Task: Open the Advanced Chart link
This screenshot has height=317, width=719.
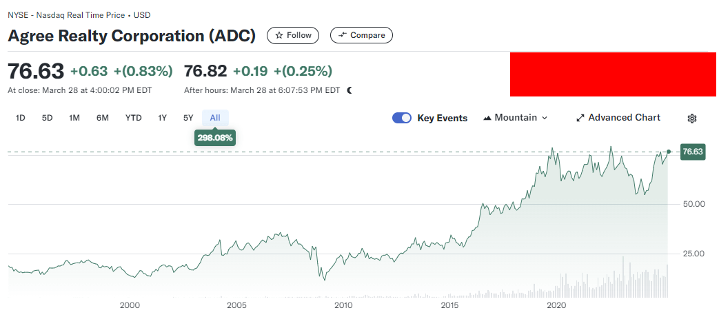Action: [618, 118]
